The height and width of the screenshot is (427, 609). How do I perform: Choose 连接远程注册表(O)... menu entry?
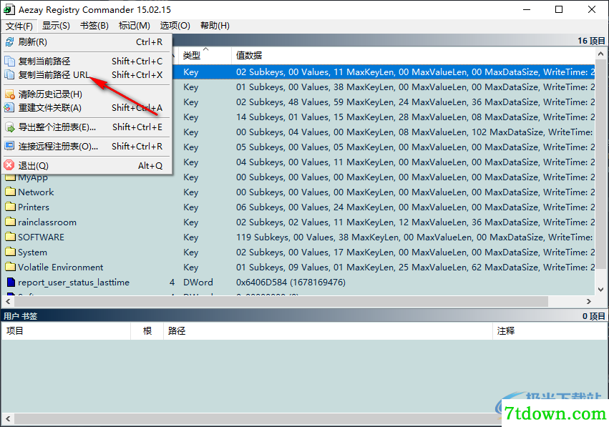(x=87, y=147)
